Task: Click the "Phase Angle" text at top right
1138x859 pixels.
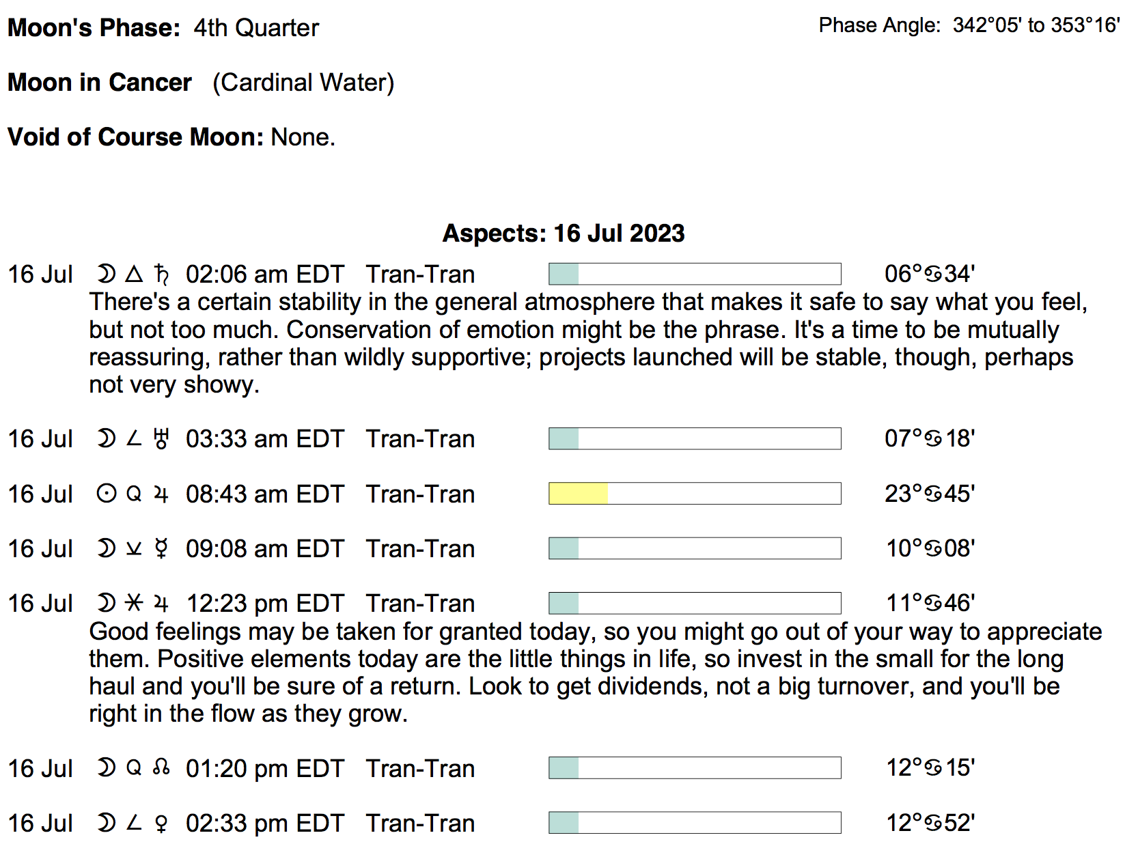Action: 879,25
